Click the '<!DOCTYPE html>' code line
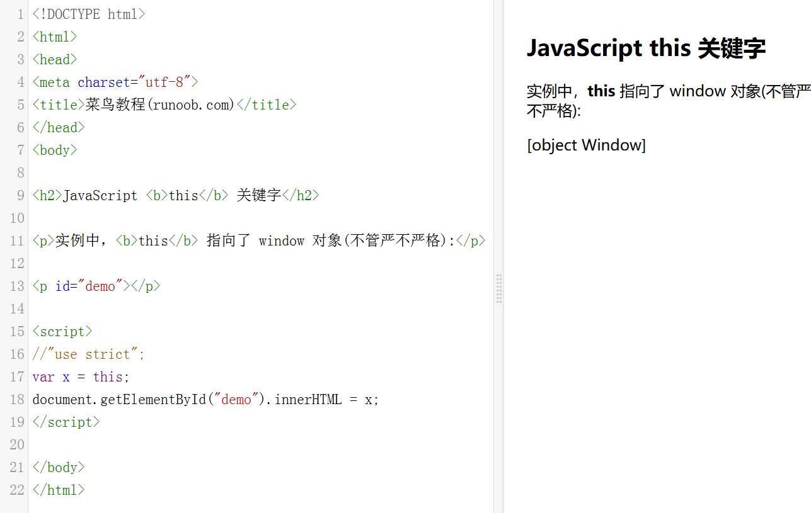 coord(89,14)
